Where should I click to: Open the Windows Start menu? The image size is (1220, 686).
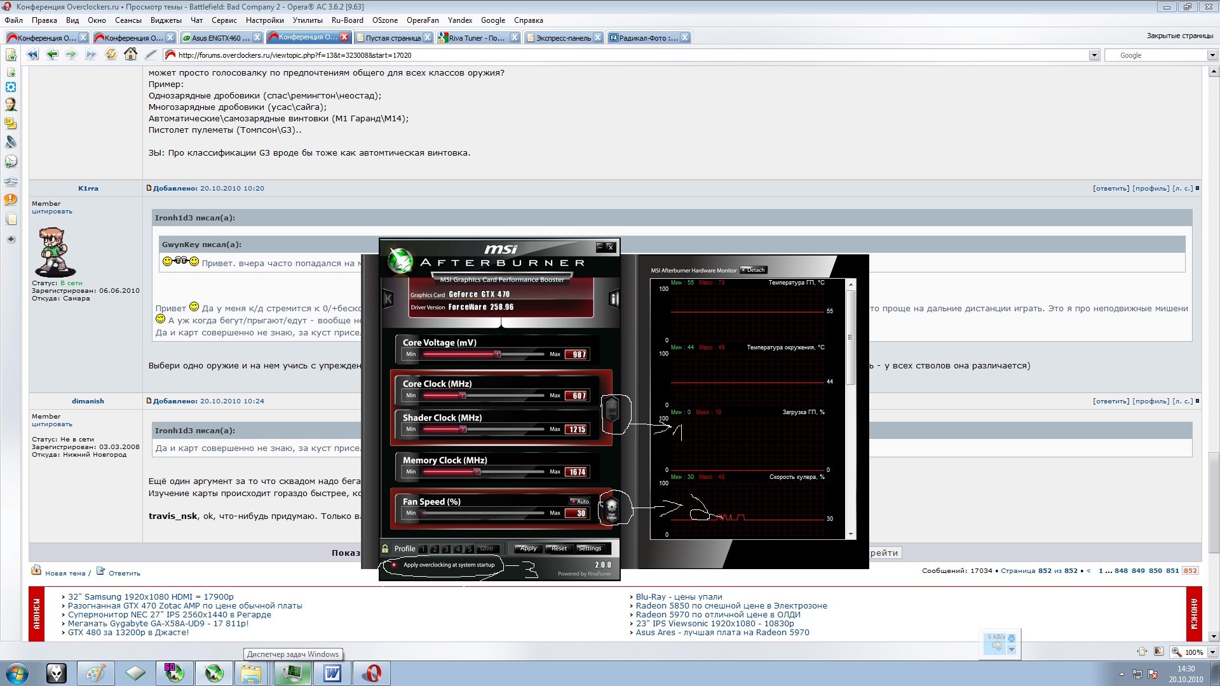pos(17,673)
